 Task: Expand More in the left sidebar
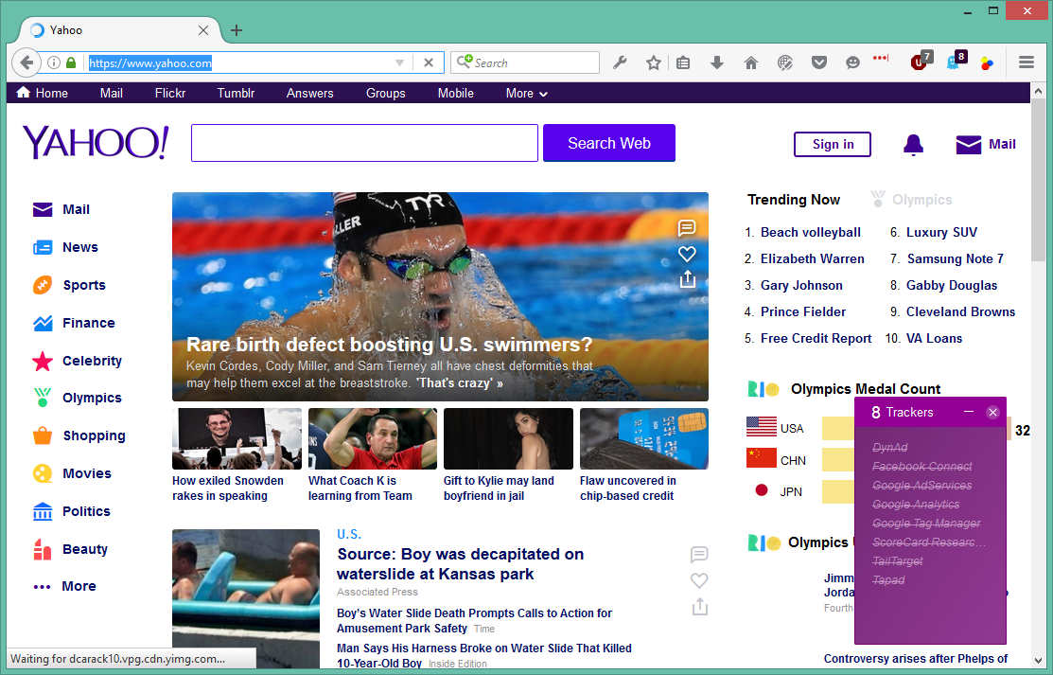pos(64,586)
